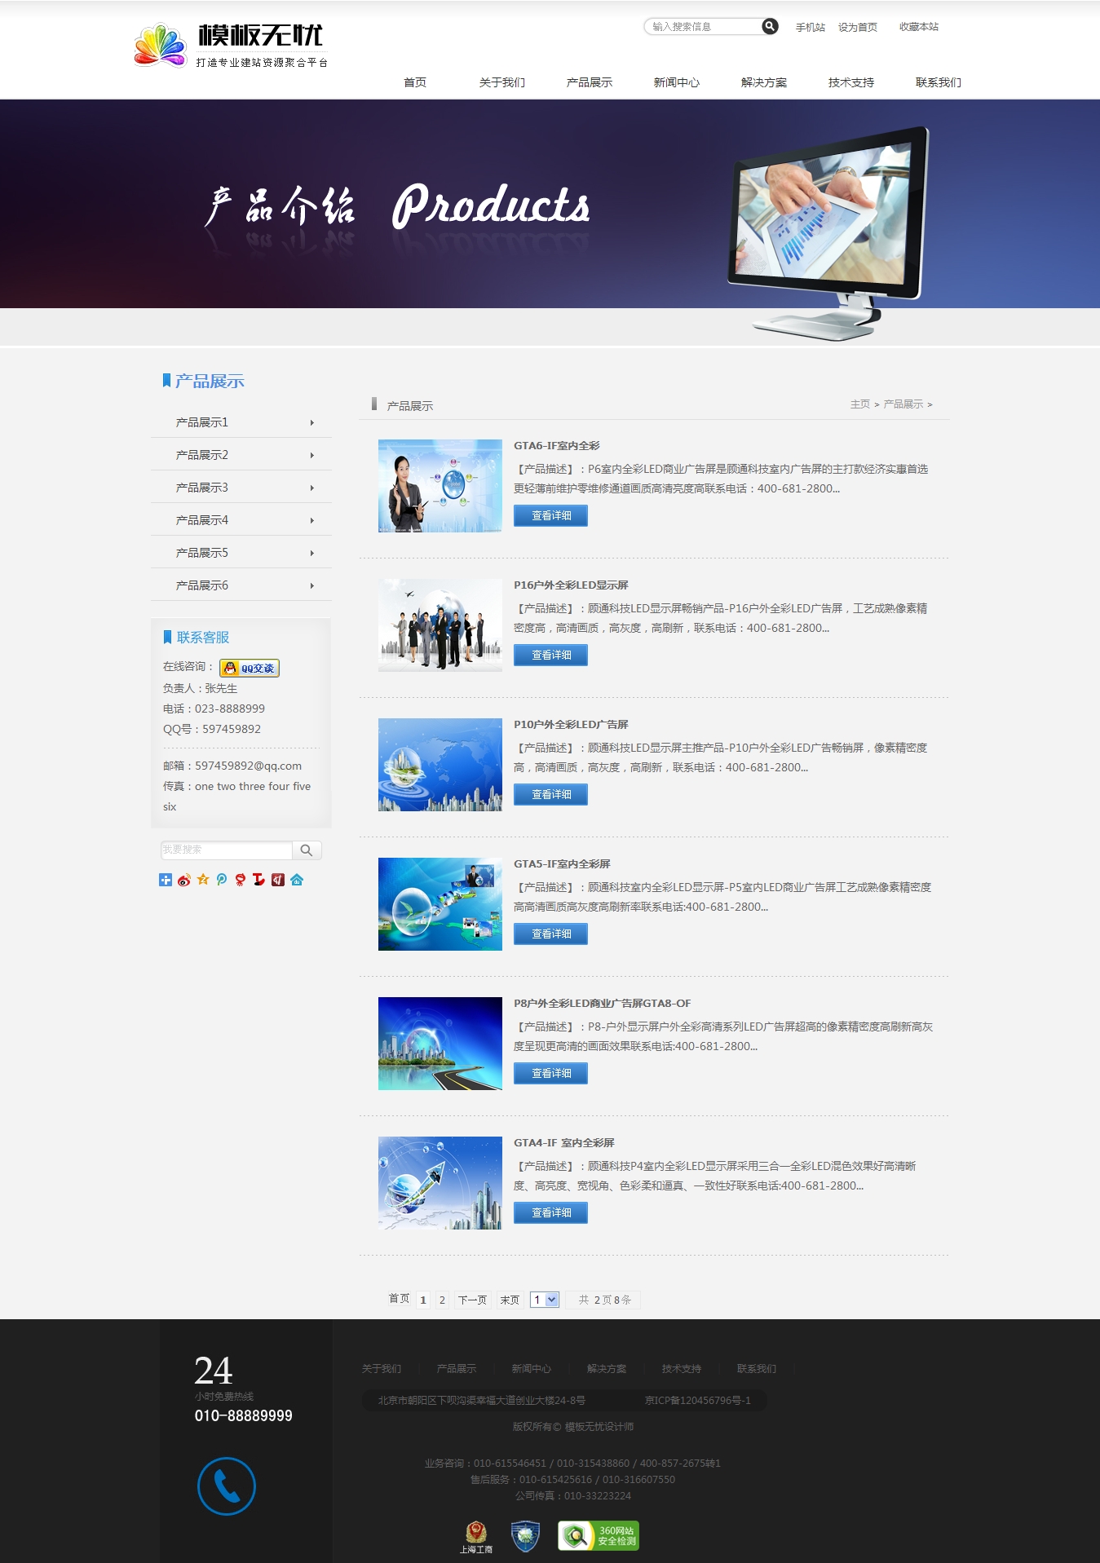Click the 下一页 pagination link

pos(472,1300)
